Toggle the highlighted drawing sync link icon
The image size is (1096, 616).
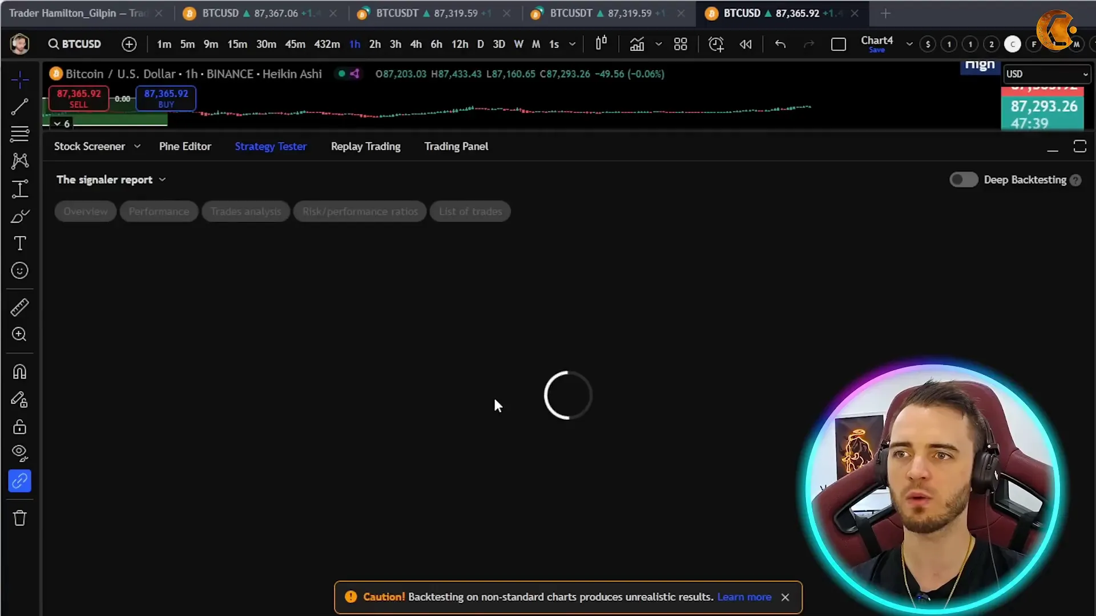(x=20, y=481)
